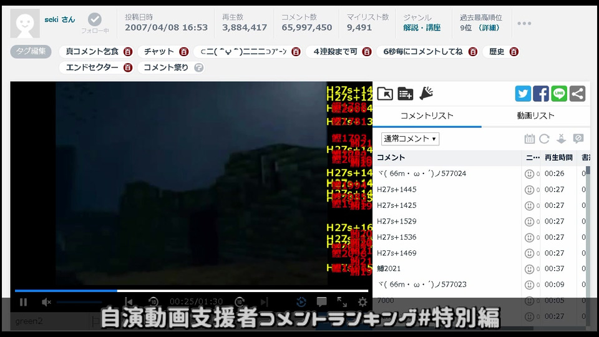The width and height of the screenshot is (599, 337).
Task: Click the uploader avatar image
Action: [x=25, y=23]
